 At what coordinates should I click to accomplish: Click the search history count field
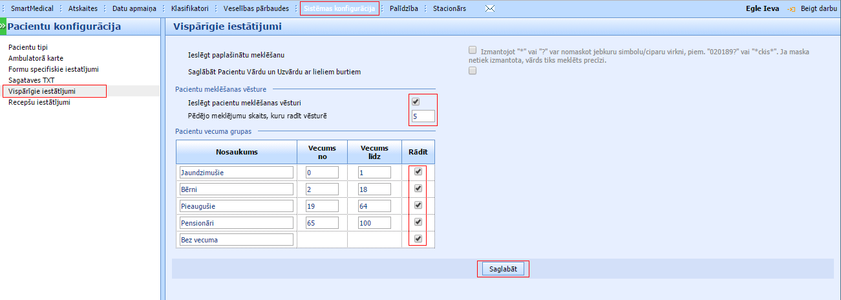pyautogui.click(x=423, y=117)
